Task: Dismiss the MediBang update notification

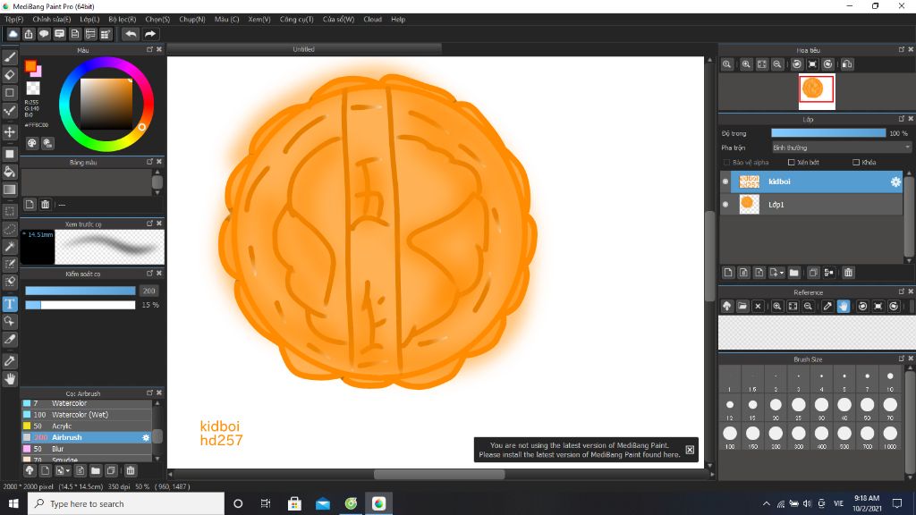Action: (690, 450)
